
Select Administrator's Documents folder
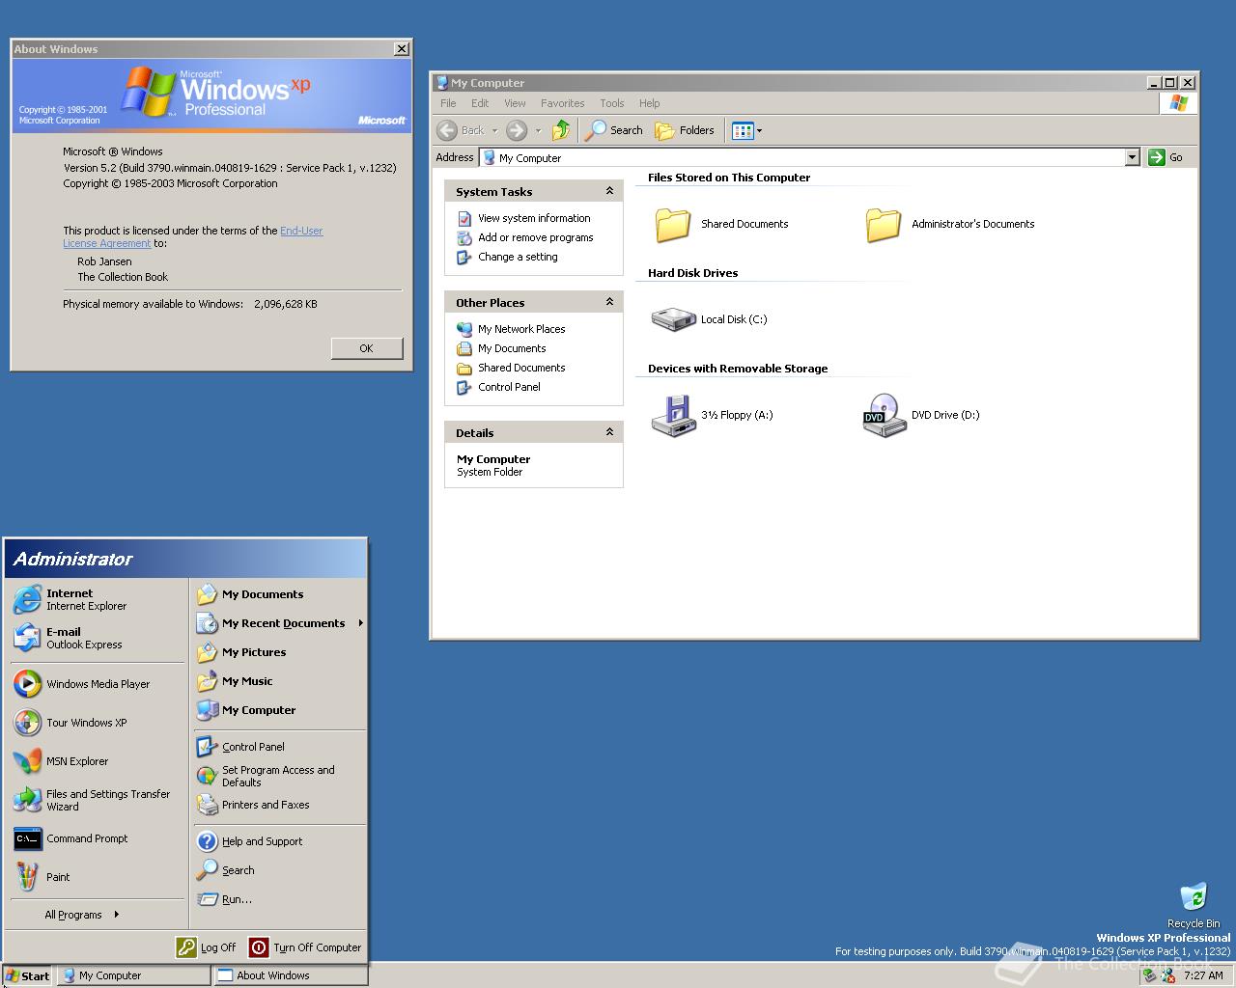coord(949,224)
